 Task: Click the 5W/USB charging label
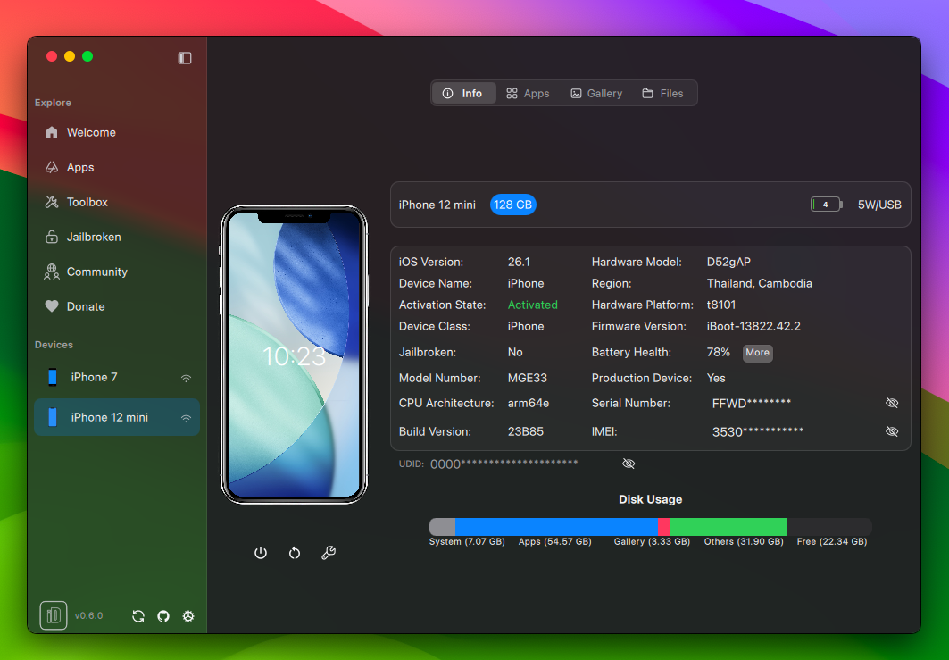[879, 205]
